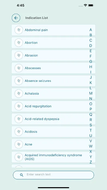Jump to letter G in index
The height and width of the screenshot is (190, 107).
click(91, 61)
